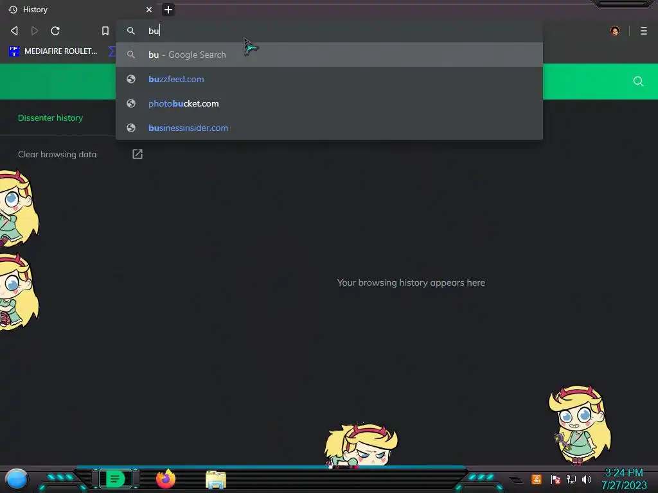Image resolution: width=658 pixels, height=493 pixels.
Task: Click the Star Butterfly mascot near the clock
Action: click(580, 425)
